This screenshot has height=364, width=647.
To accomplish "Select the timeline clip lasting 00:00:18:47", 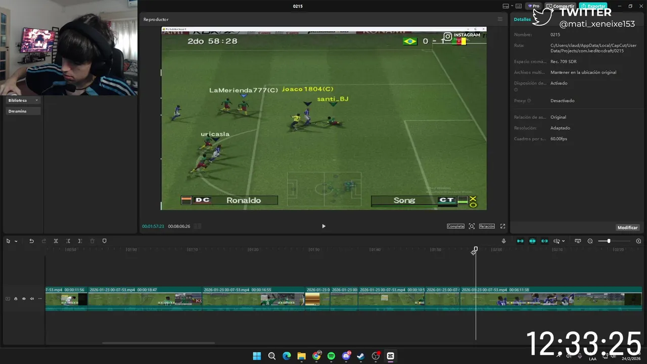I will (x=145, y=299).
